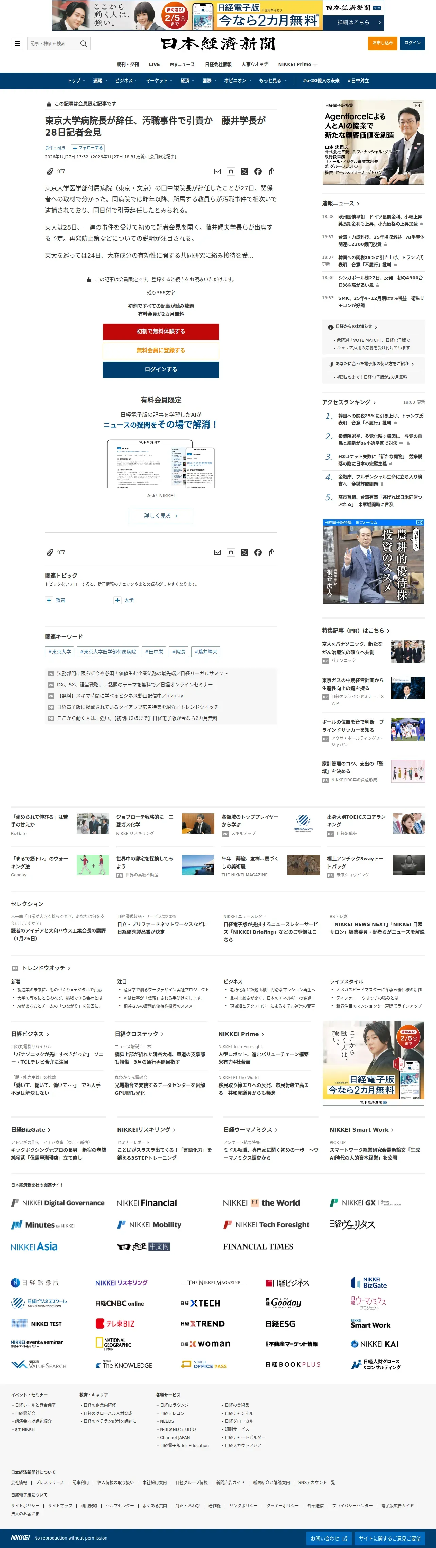Viewport: 436px width, 1548px height.
Task: Expand the 国際 nav dropdown
Action: [209, 80]
